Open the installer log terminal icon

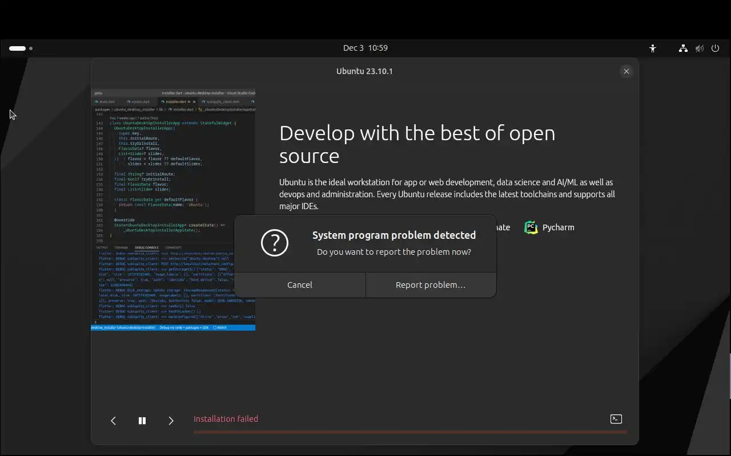tap(616, 419)
